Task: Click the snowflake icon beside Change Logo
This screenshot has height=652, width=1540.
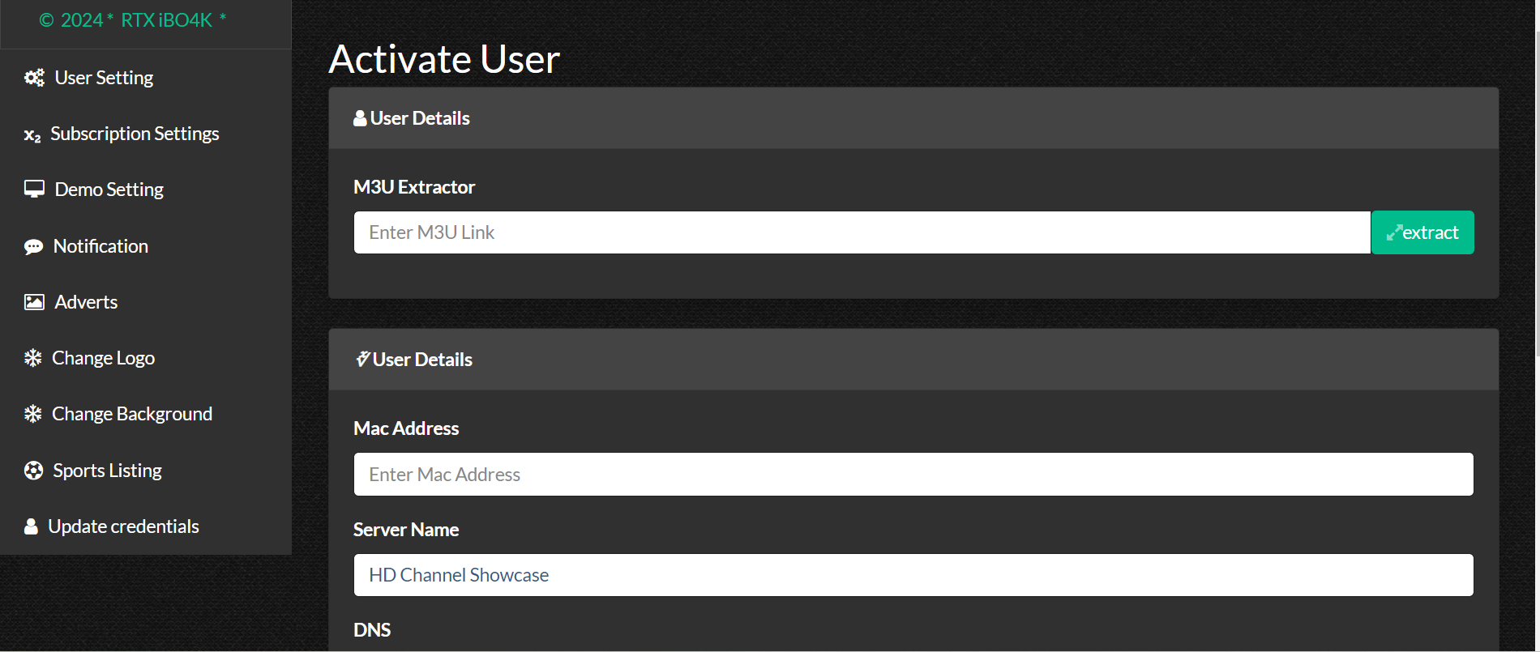Action: 32,358
